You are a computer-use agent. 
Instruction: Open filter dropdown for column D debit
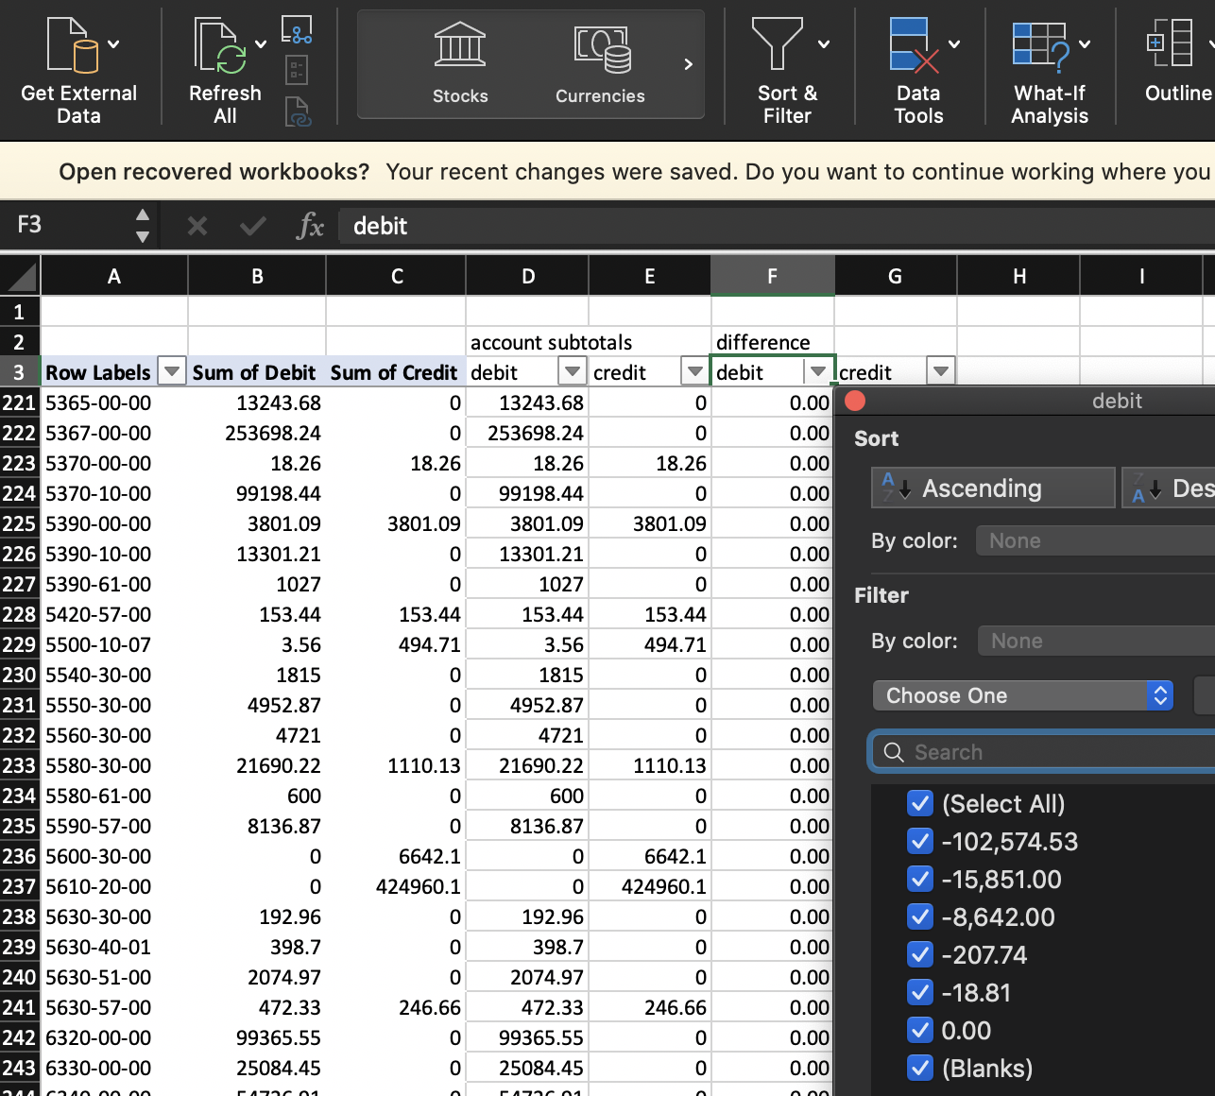[x=573, y=371]
